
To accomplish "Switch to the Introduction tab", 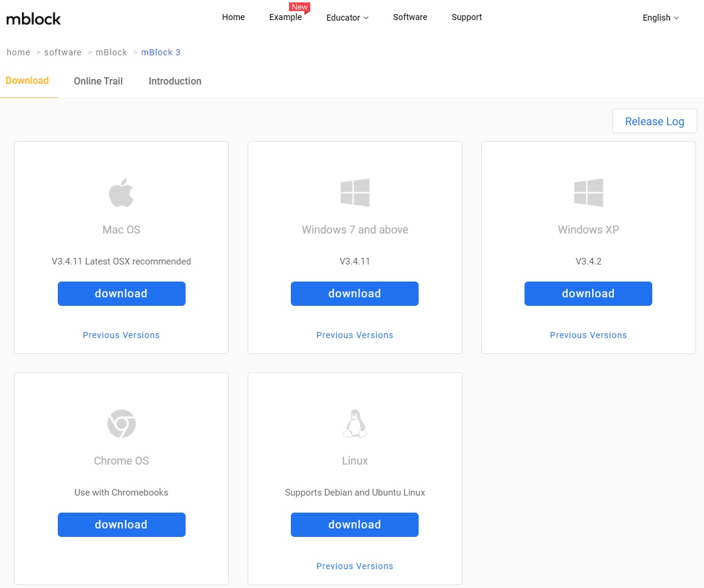I will pyautogui.click(x=175, y=81).
